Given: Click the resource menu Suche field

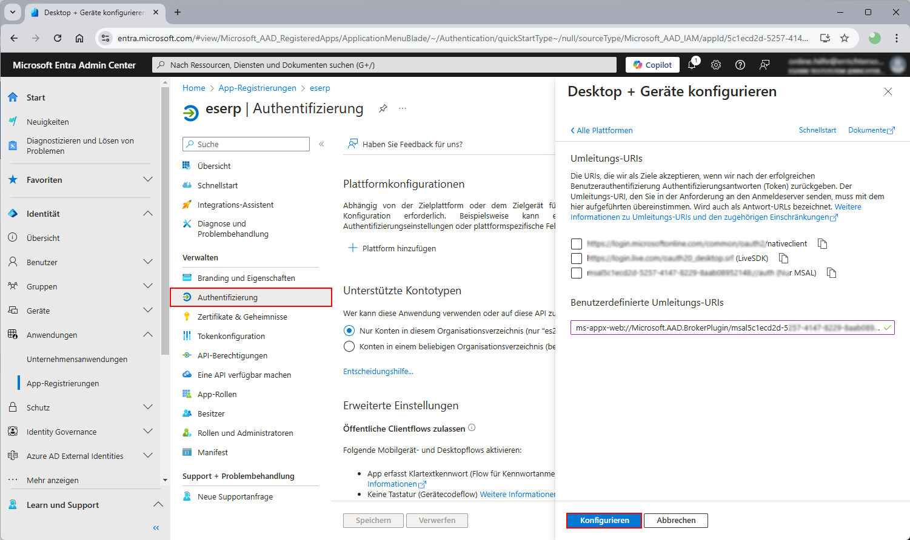Looking at the screenshot, I should [246, 144].
